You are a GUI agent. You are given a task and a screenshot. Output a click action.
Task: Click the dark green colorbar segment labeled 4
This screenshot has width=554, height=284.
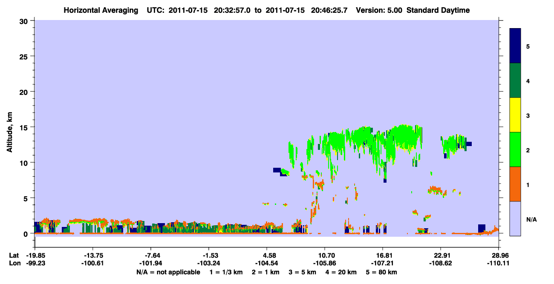pyautogui.click(x=515, y=80)
